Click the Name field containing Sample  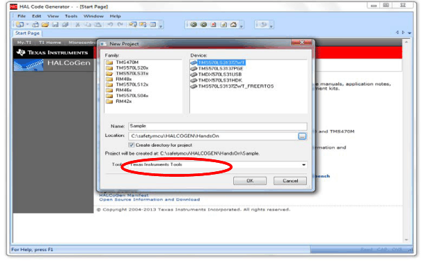(x=217, y=126)
